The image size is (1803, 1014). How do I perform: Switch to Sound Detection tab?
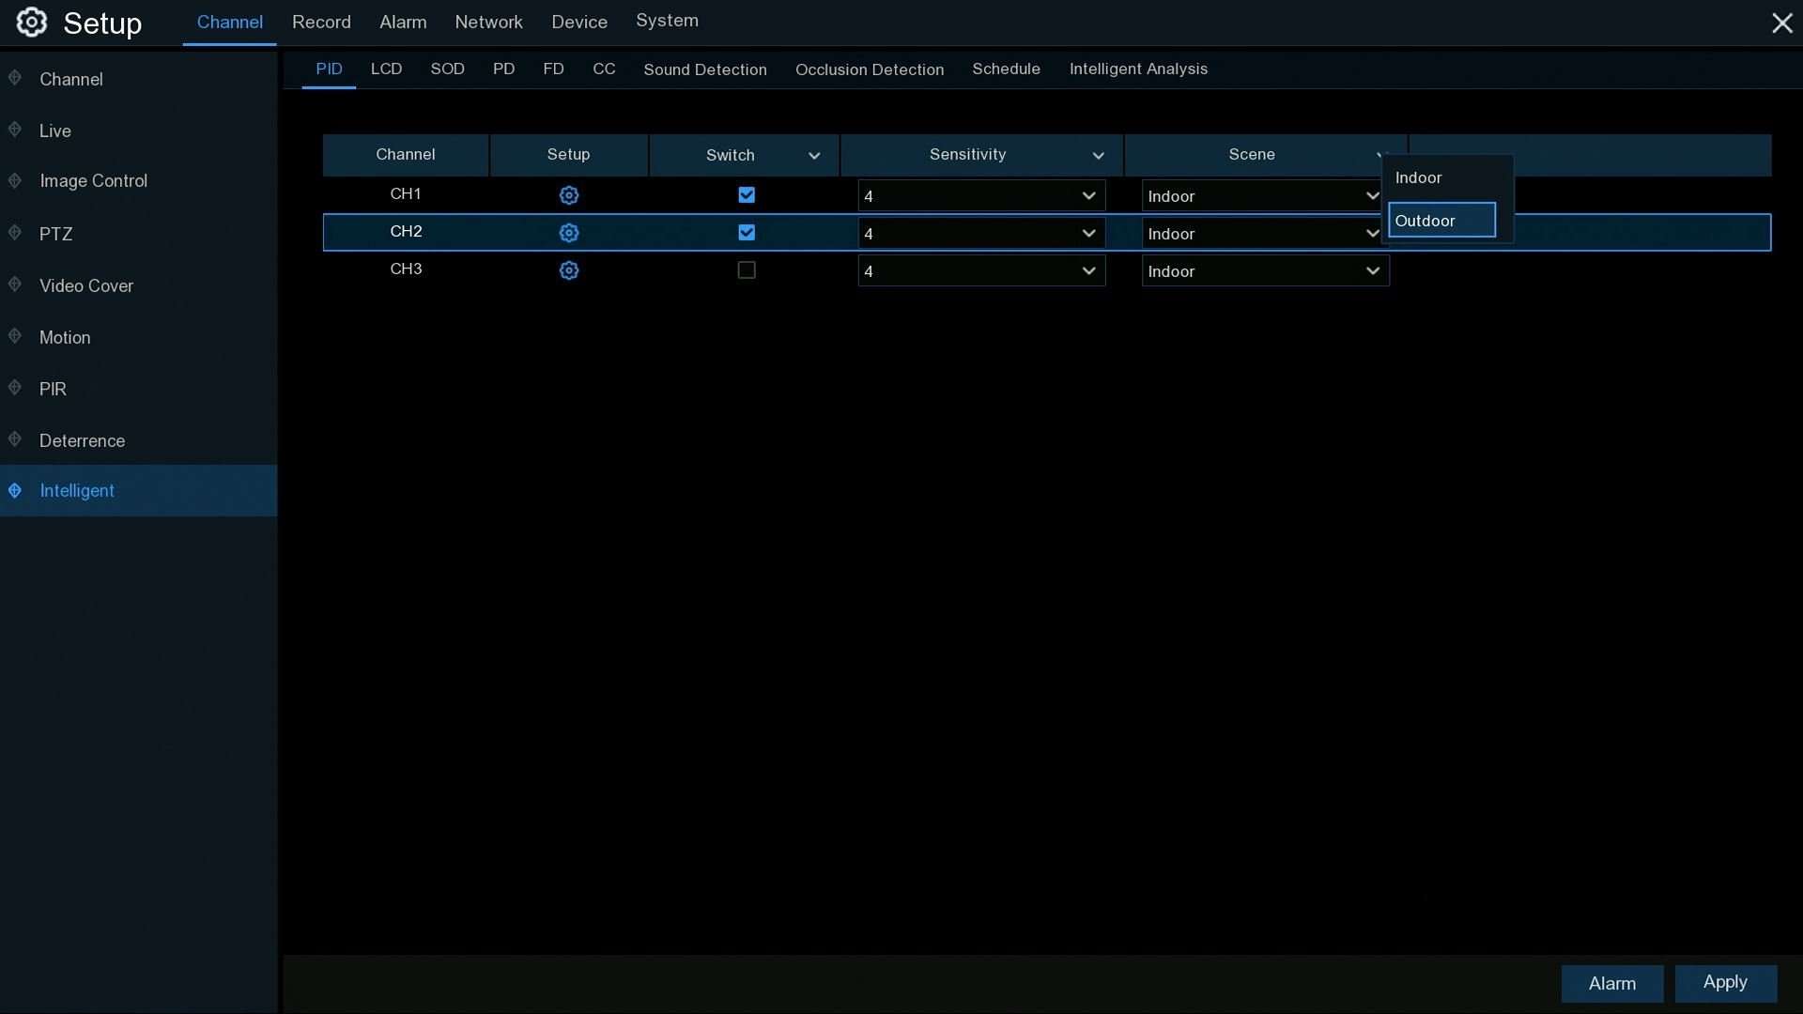coord(704,69)
